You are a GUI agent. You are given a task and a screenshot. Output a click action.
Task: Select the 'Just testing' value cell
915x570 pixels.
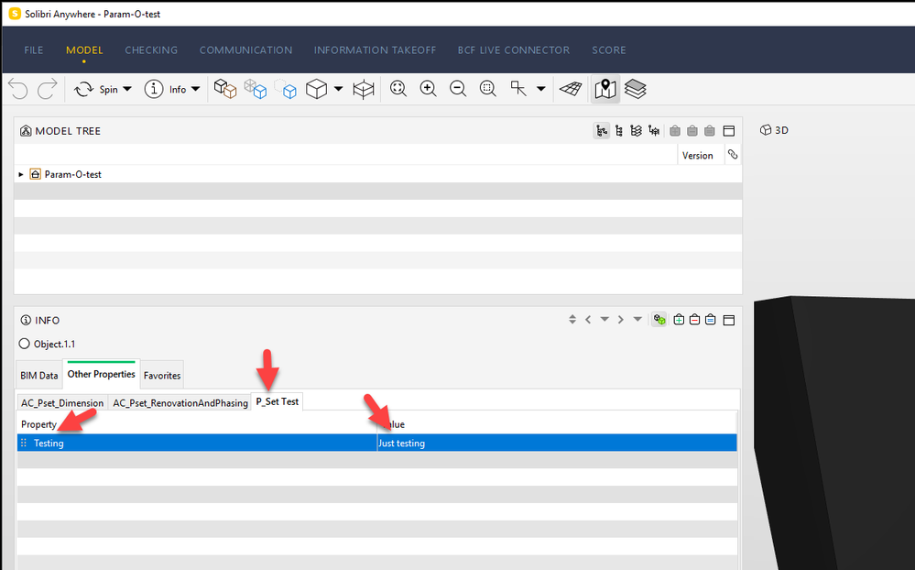tap(557, 443)
